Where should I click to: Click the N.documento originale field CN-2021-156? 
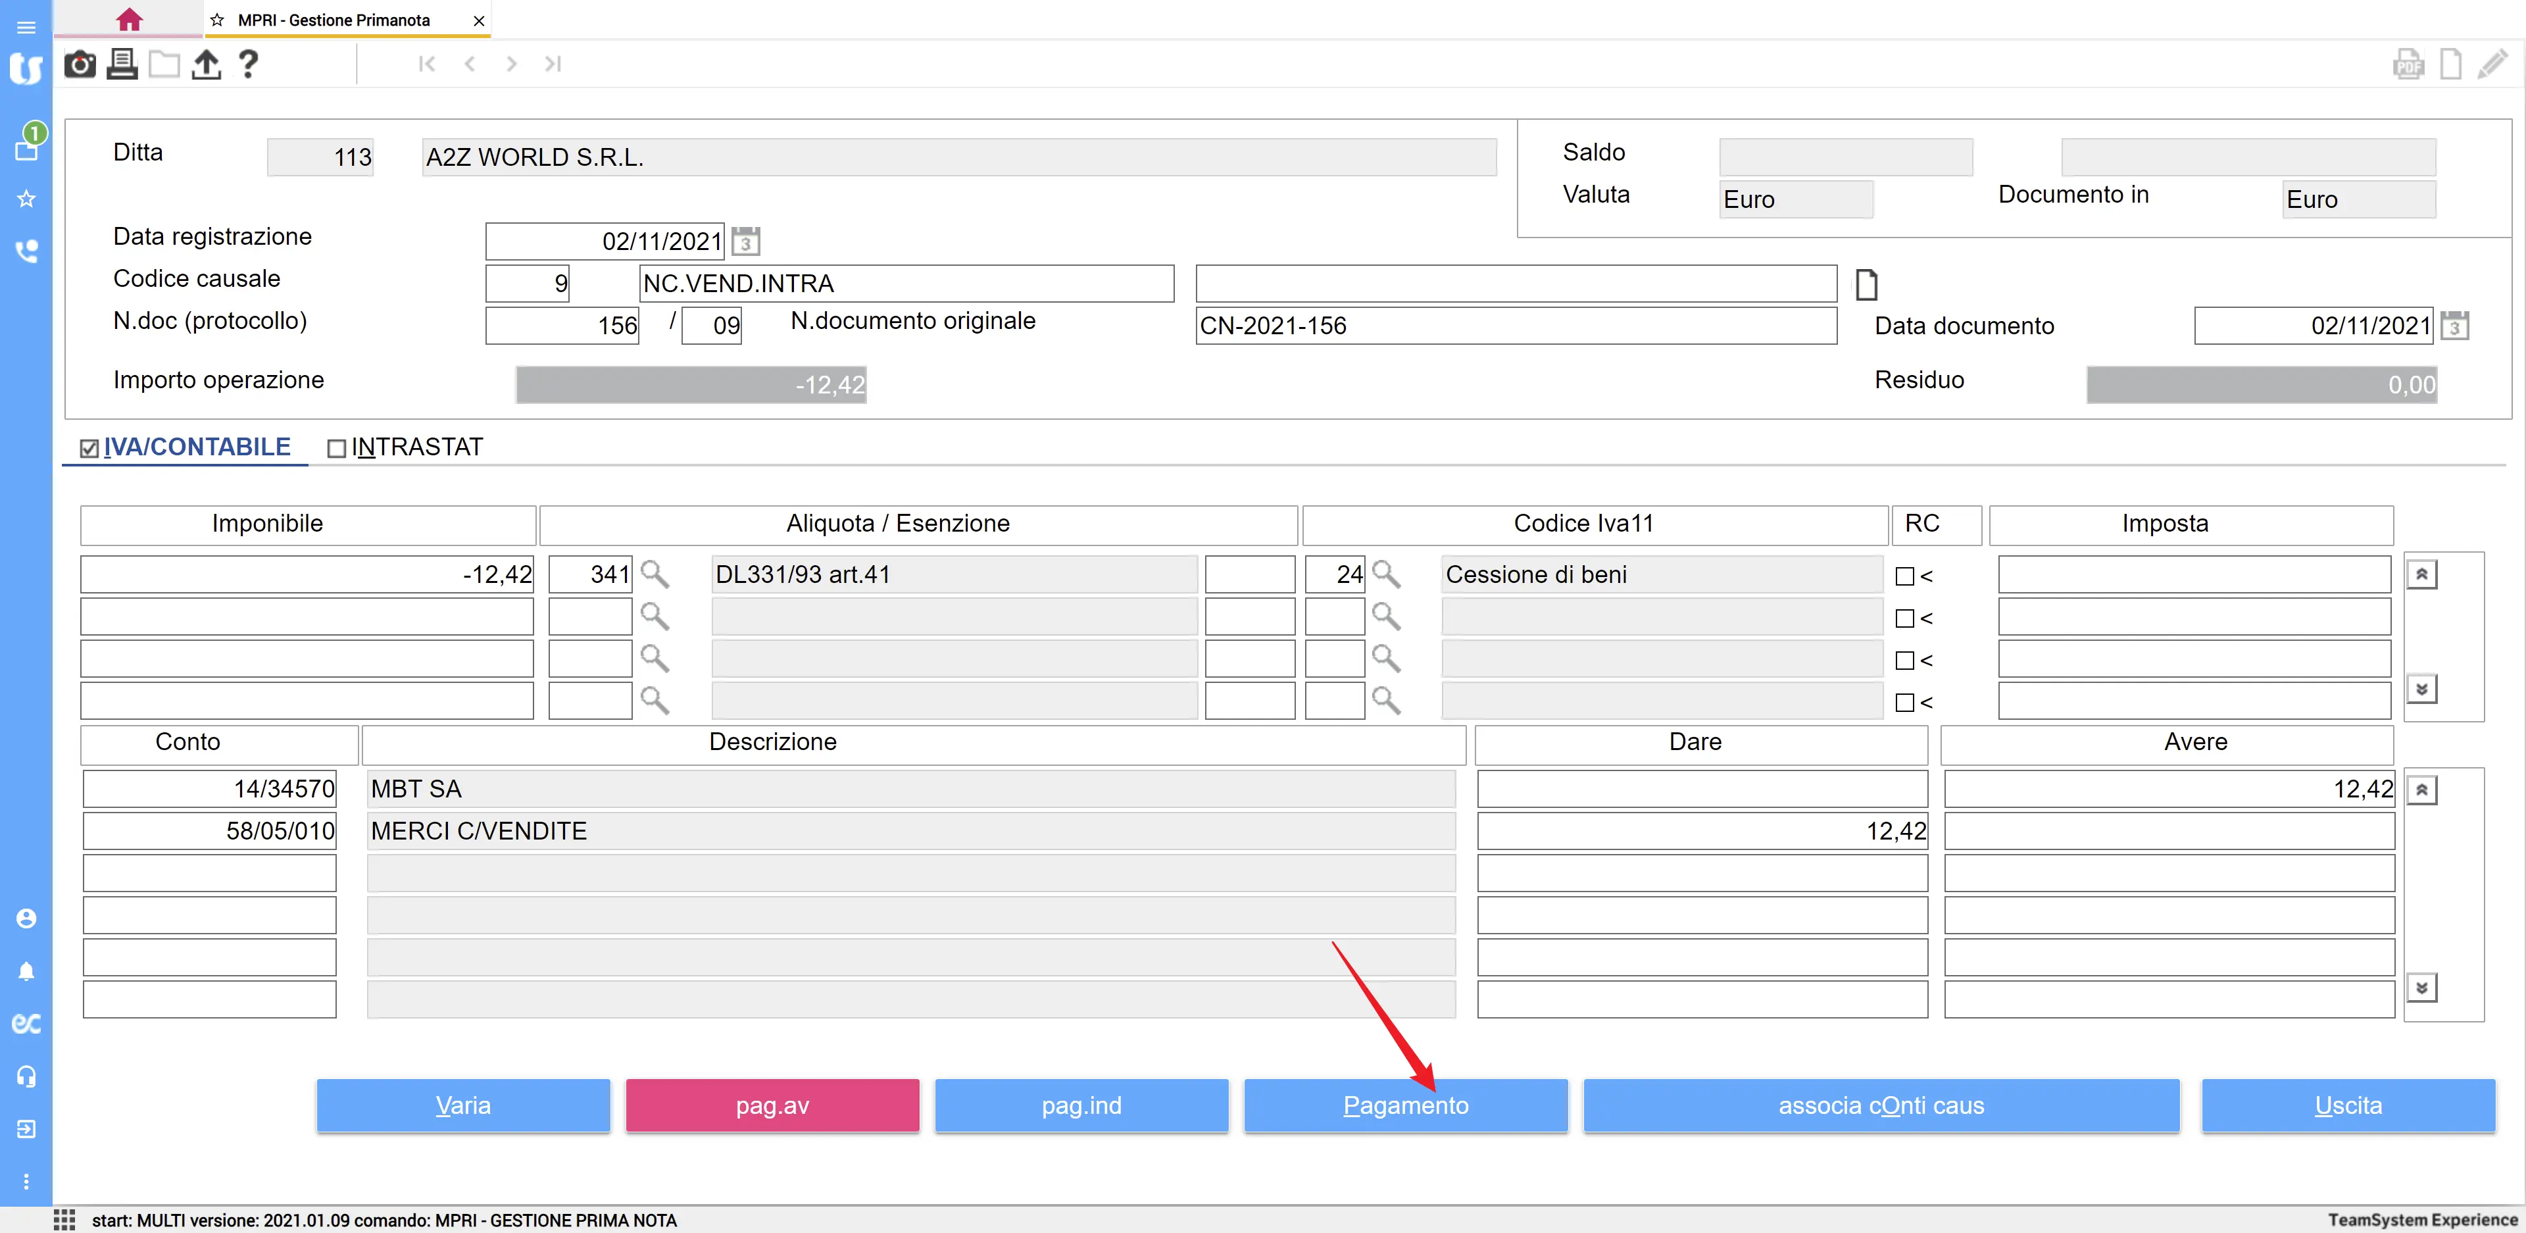coord(1515,326)
